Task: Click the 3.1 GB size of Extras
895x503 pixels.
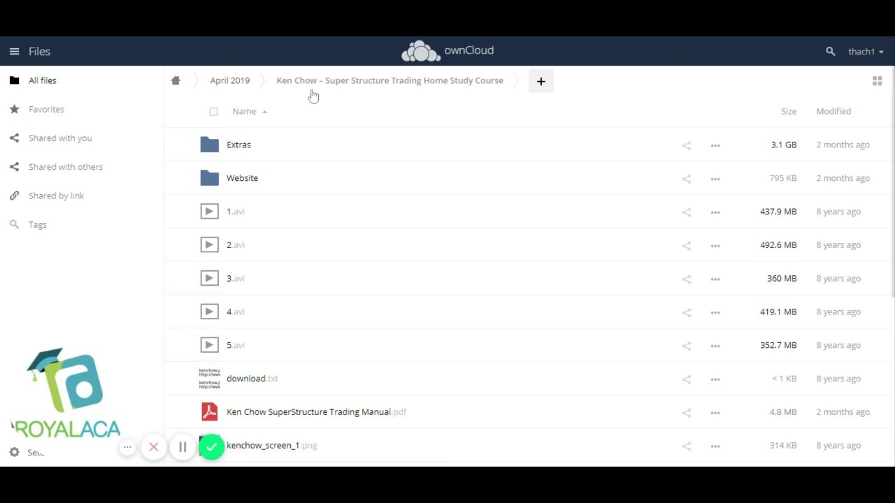Action: pyautogui.click(x=784, y=145)
